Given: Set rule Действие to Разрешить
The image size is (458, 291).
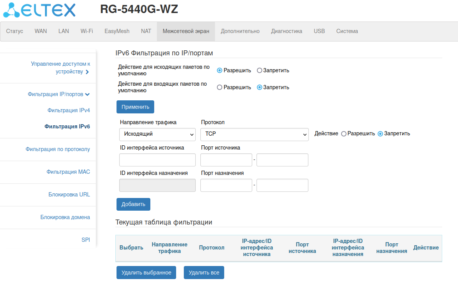Looking at the screenshot, I should pos(344,134).
